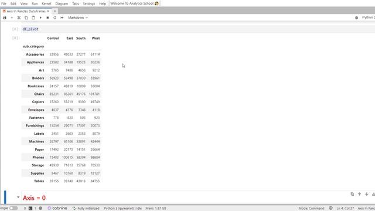Open the Edit menu
Image resolution: width=375 pixels, height=211 pixels.
[13, 4]
